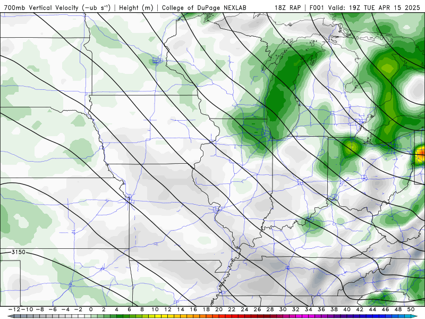The height and width of the screenshot is (319, 425).
Task: Click the "22" color bar value
Action: 232,309
